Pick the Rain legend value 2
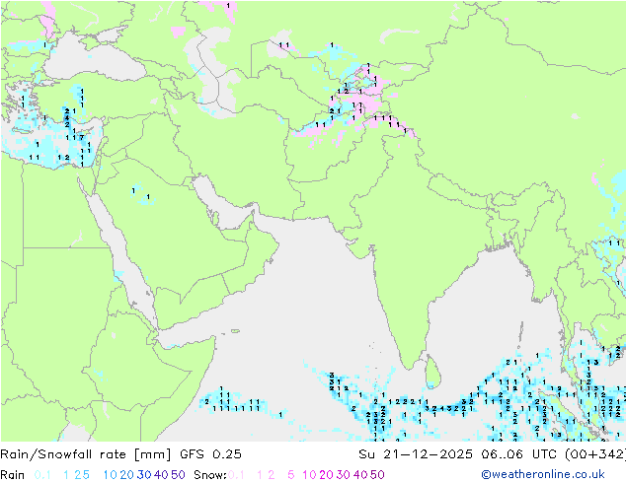The height and width of the screenshot is (483, 626). 78,475
